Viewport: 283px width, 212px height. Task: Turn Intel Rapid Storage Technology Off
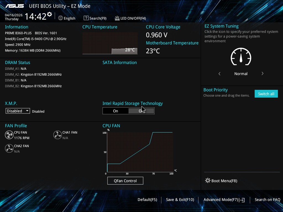(141, 111)
